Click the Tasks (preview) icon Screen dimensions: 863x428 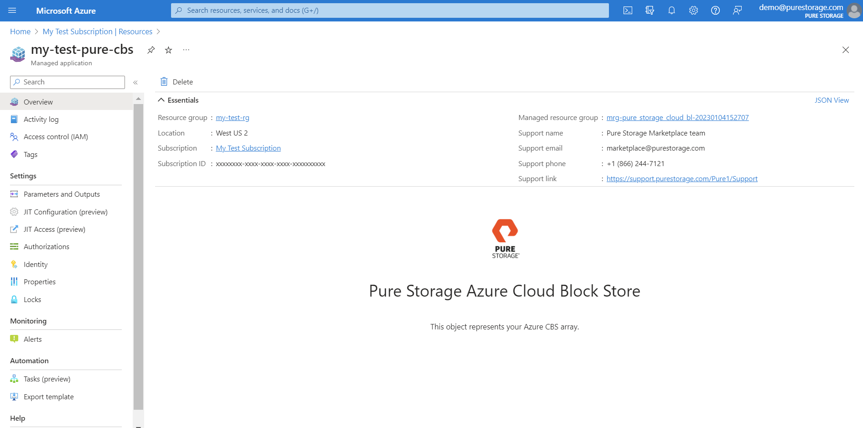pyautogui.click(x=14, y=379)
